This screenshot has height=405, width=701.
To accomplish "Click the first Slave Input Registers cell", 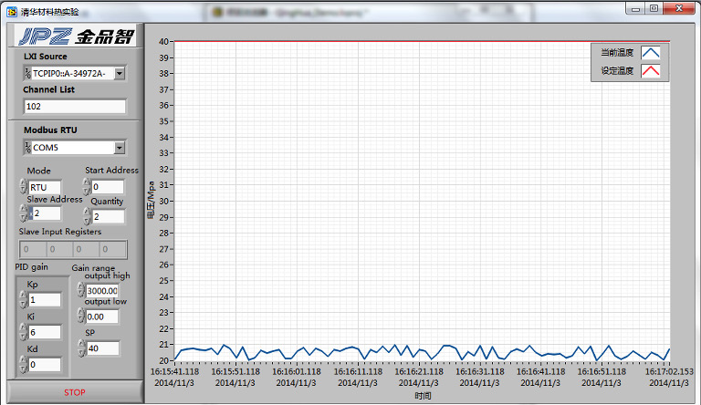I will coord(34,249).
